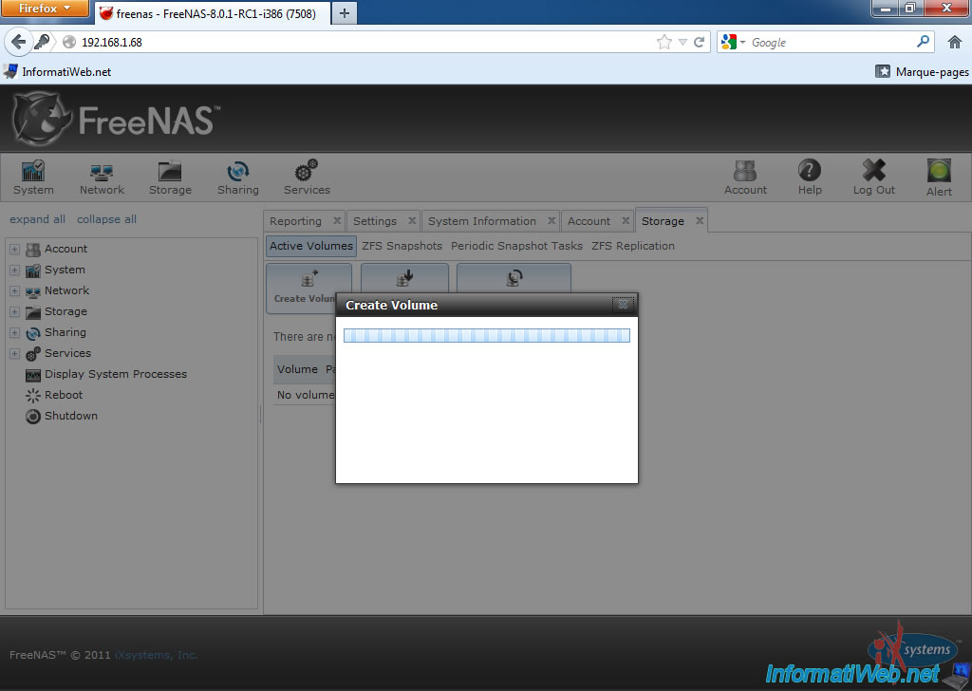The height and width of the screenshot is (691, 972).
Task: Open the Services section icon
Action: [x=306, y=177]
